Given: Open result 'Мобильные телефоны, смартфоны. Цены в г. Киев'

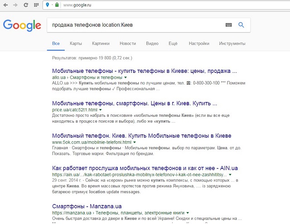Looking at the screenshot, I should point(135,104).
